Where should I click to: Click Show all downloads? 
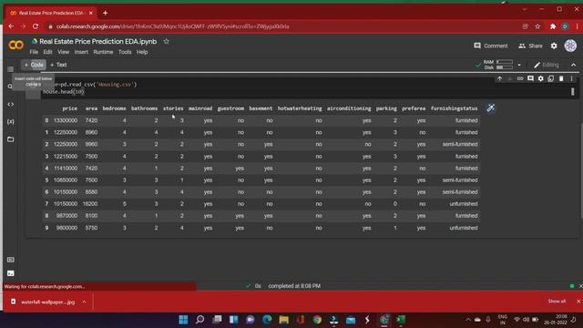[557, 302]
